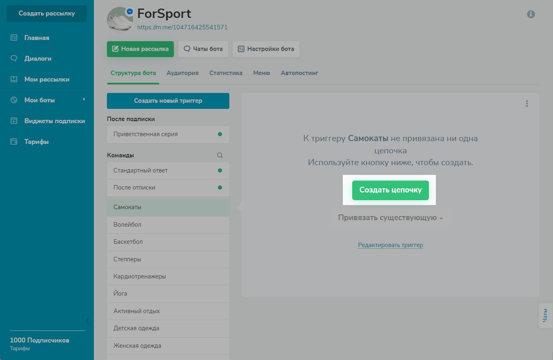
Task: Collapse the sidebar with the arrow icon
Action: tap(87, 321)
